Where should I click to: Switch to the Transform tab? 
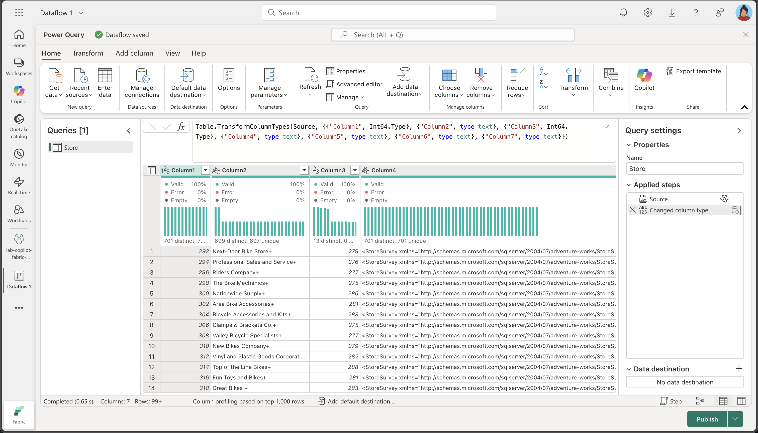click(88, 53)
